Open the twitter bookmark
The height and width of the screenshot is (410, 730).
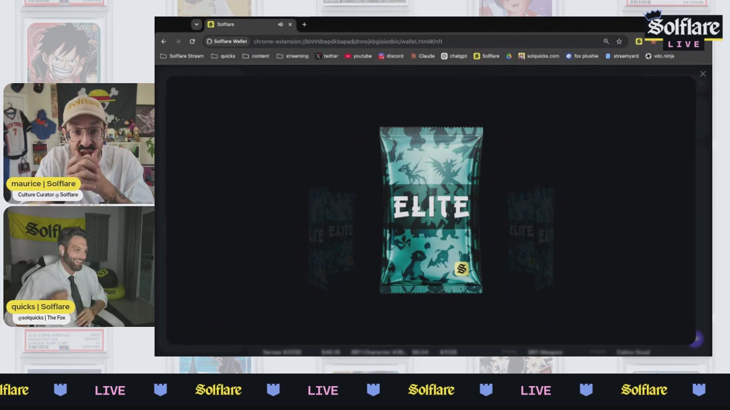(x=327, y=56)
